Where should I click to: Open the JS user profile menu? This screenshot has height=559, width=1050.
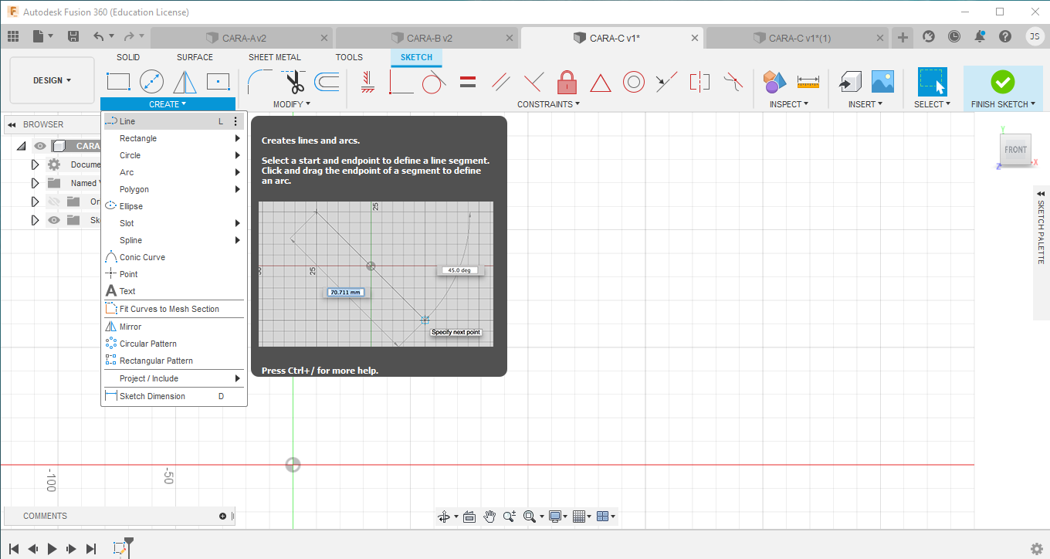[1035, 36]
